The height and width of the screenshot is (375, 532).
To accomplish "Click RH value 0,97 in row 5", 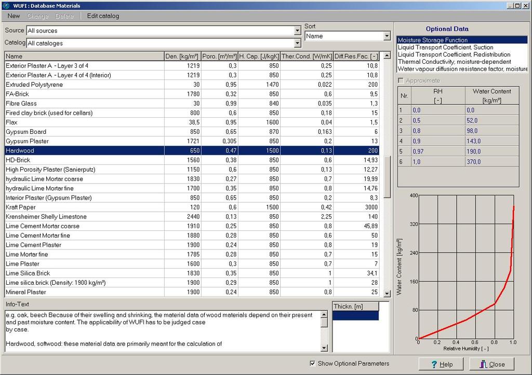I will point(438,151).
